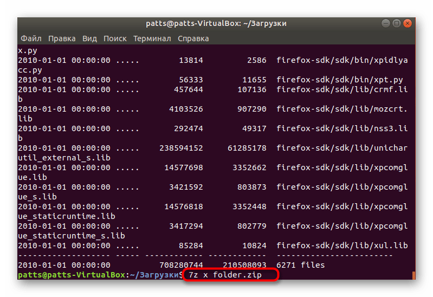Click the size value 238594152
Image resolution: width=433 pixels, height=297 pixels.
[x=181, y=148]
